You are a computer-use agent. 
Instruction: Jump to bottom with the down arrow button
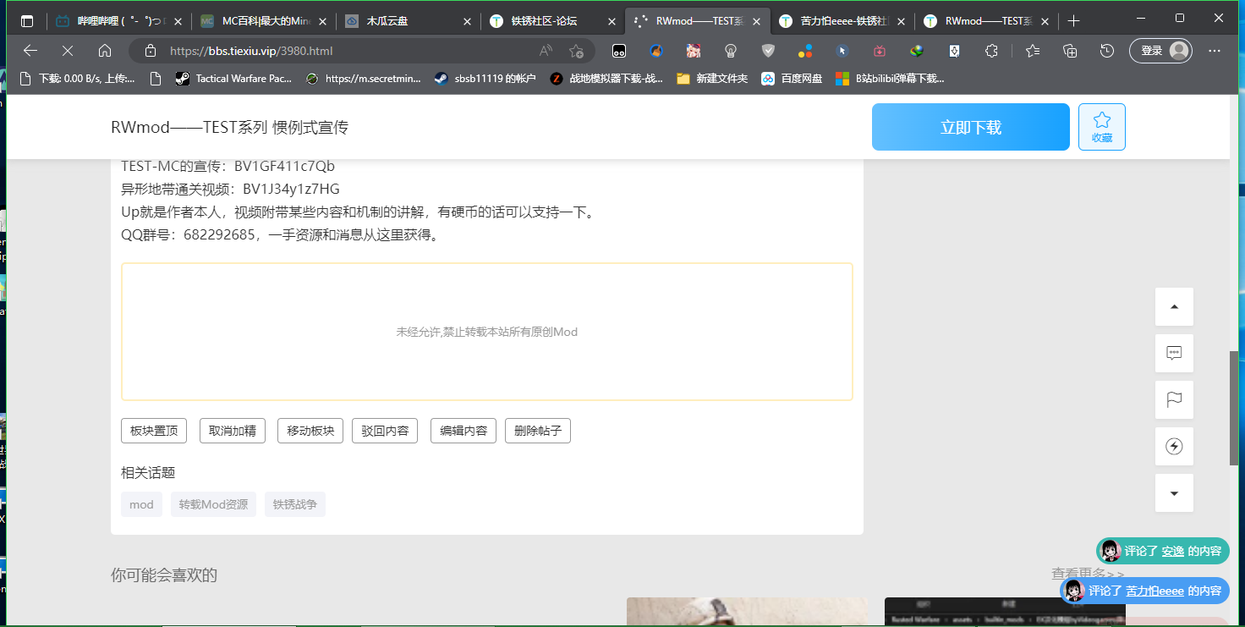click(1174, 493)
